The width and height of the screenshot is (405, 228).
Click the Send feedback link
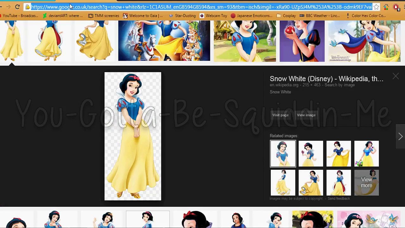point(339,199)
